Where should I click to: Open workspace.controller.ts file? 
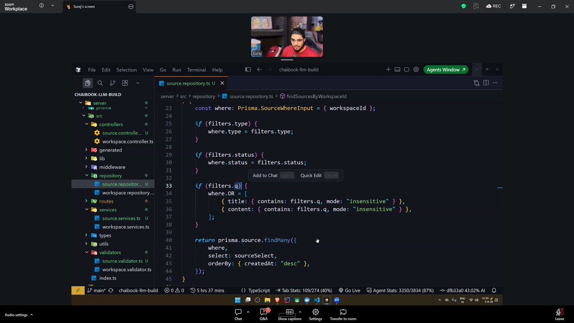pos(127,142)
